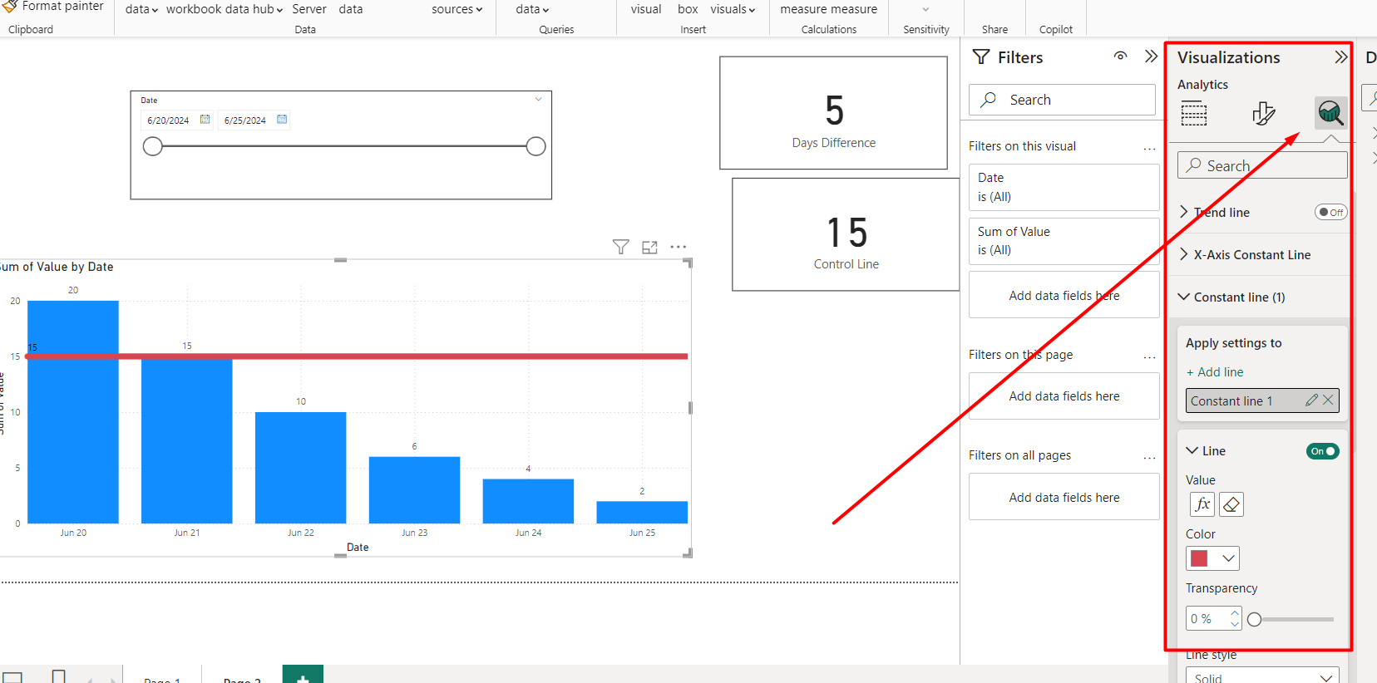Image resolution: width=1377 pixels, height=683 pixels.
Task: Open the Date slicer type chevron
Action: 538,100
